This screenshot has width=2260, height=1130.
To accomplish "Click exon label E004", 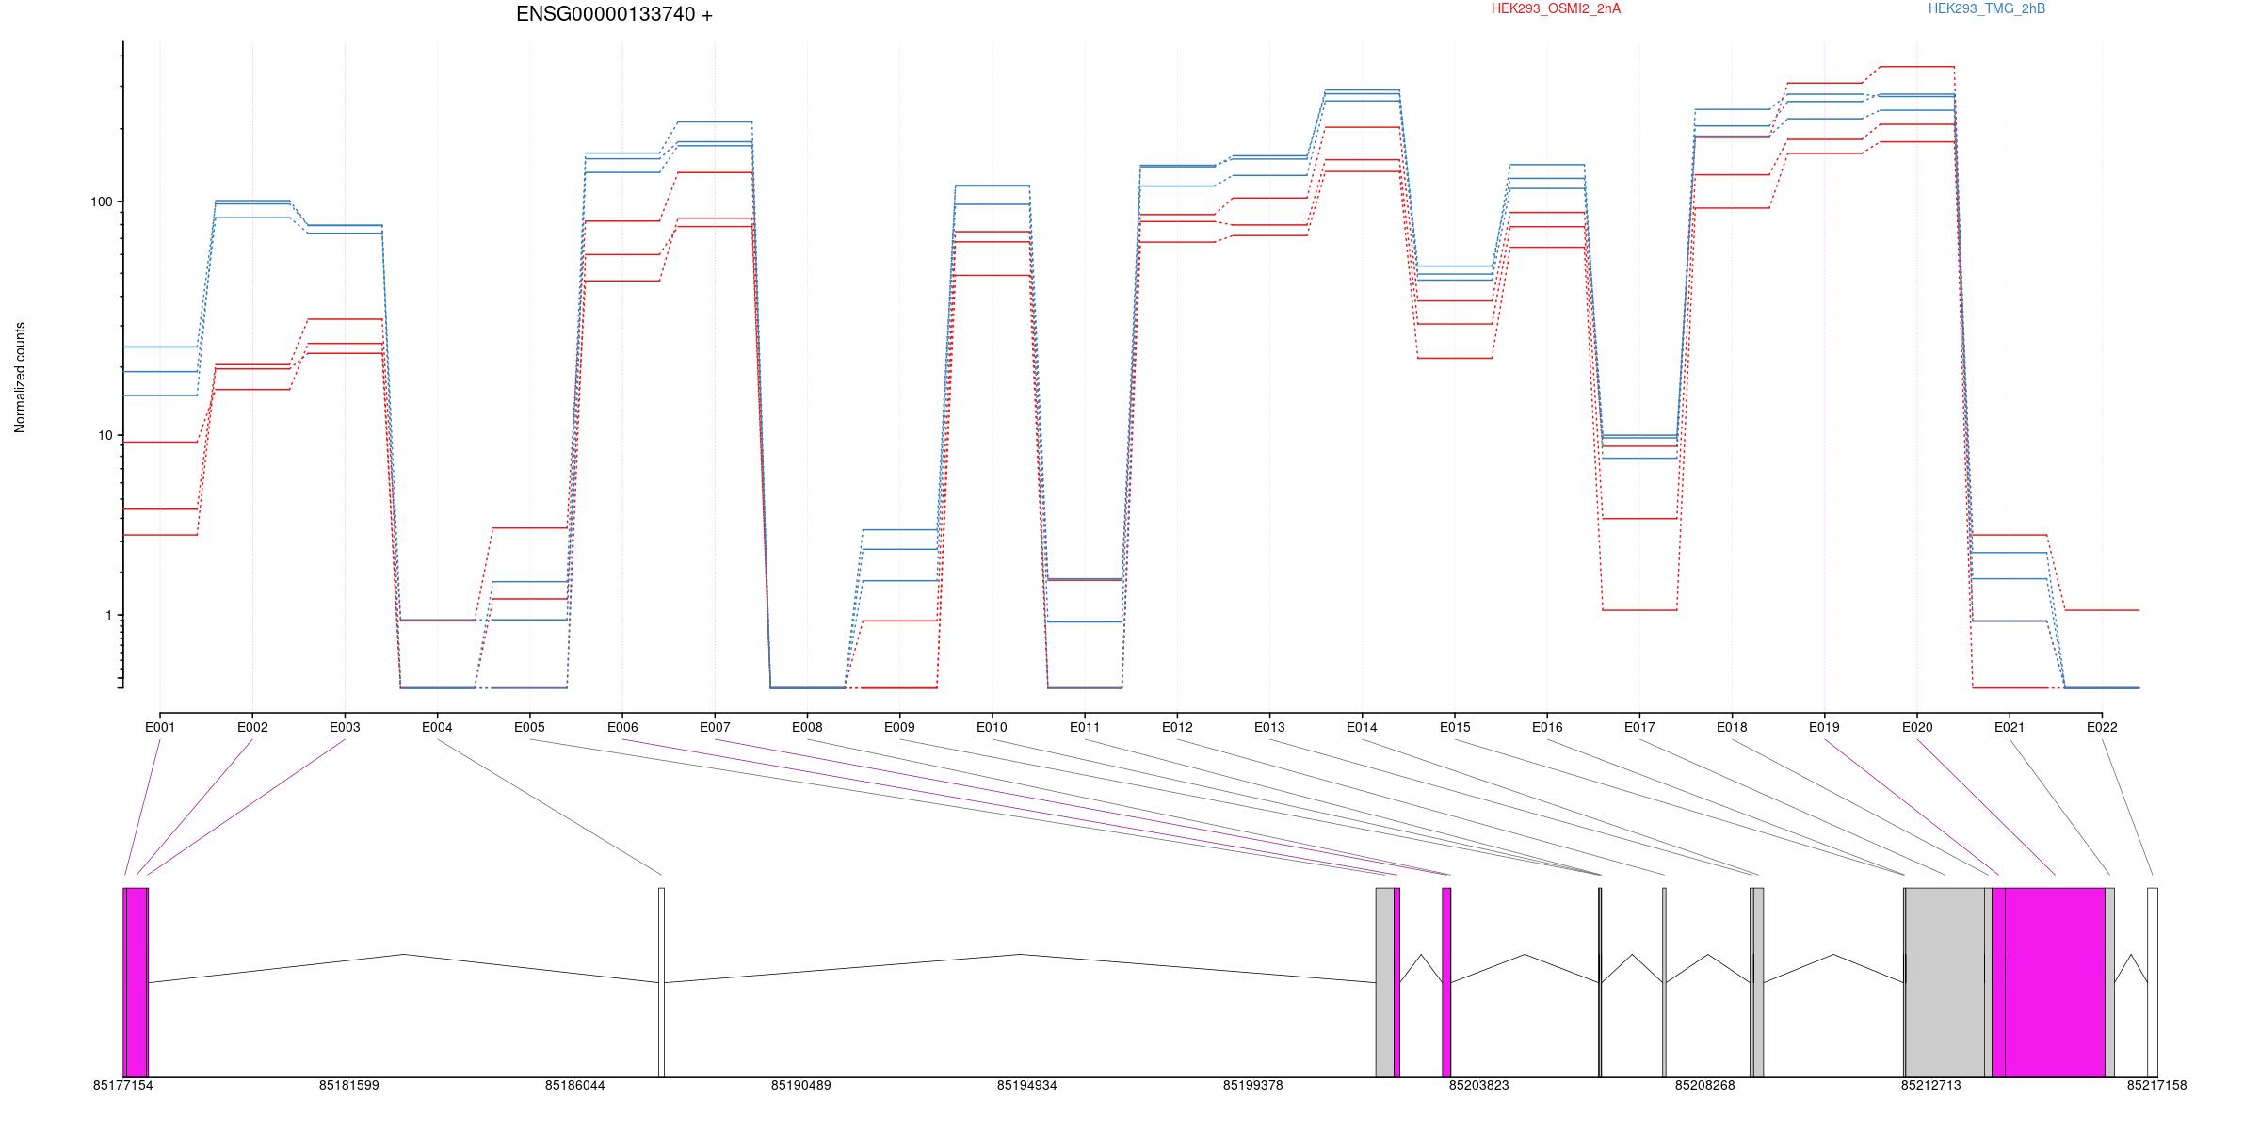I will click(x=437, y=727).
